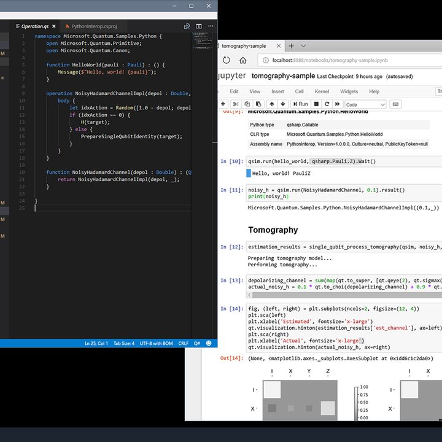Image resolution: width=442 pixels, height=442 pixels.
Task: Click the Jupyter logo
Action: [x=232, y=76]
